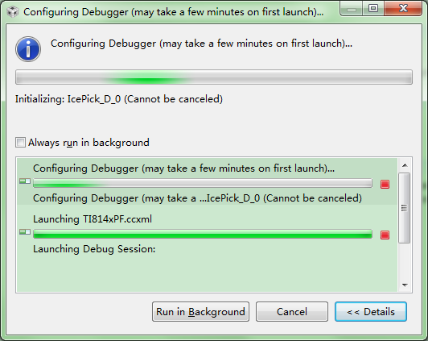Click the job icon beside Launching TI814xPF.ccxml bar
Screen dimensions: 428x341
pos(25,232)
